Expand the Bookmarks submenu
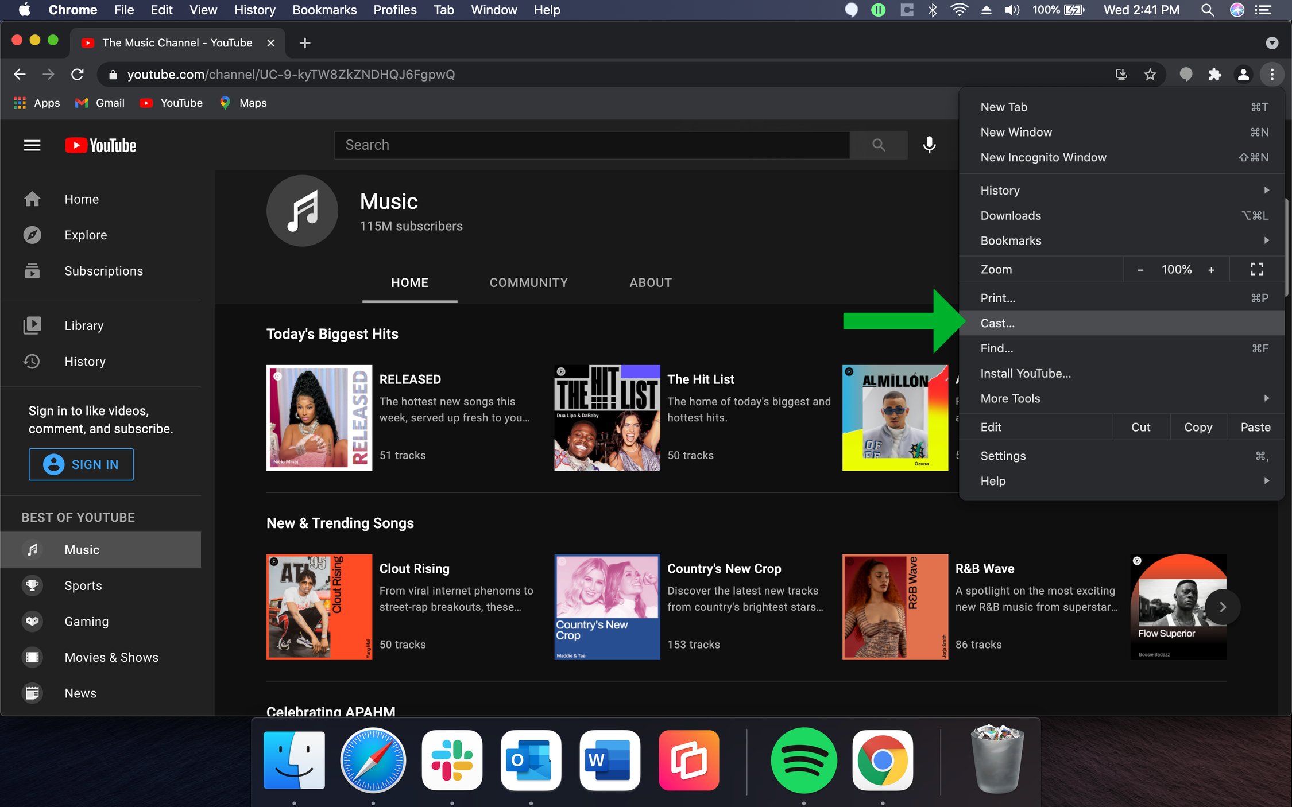Viewport: 1292px width, 807px height. click(x=1011, y=240)
